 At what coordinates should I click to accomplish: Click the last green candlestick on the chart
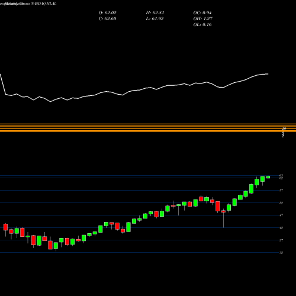point(268,177)
